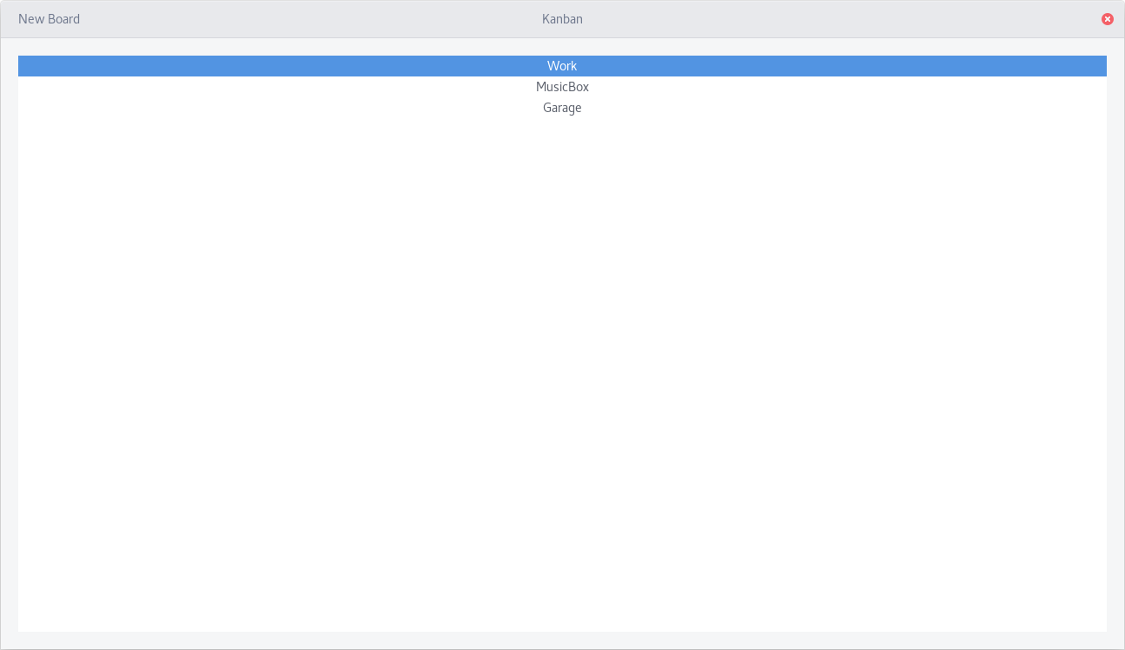Create a board with New Board

[x=49, y=19]
